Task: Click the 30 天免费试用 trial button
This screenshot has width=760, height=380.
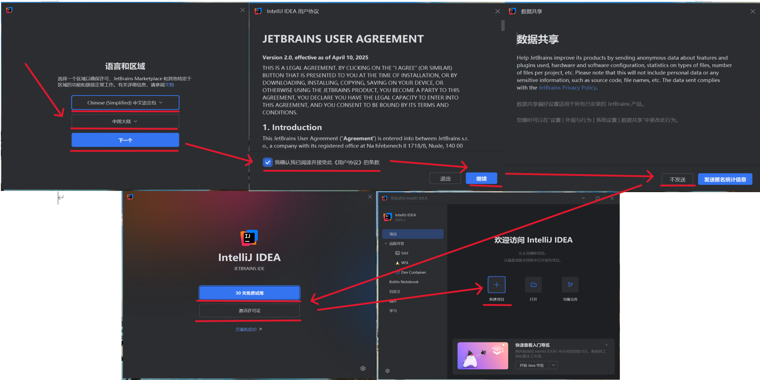Action: click(249, 293)
